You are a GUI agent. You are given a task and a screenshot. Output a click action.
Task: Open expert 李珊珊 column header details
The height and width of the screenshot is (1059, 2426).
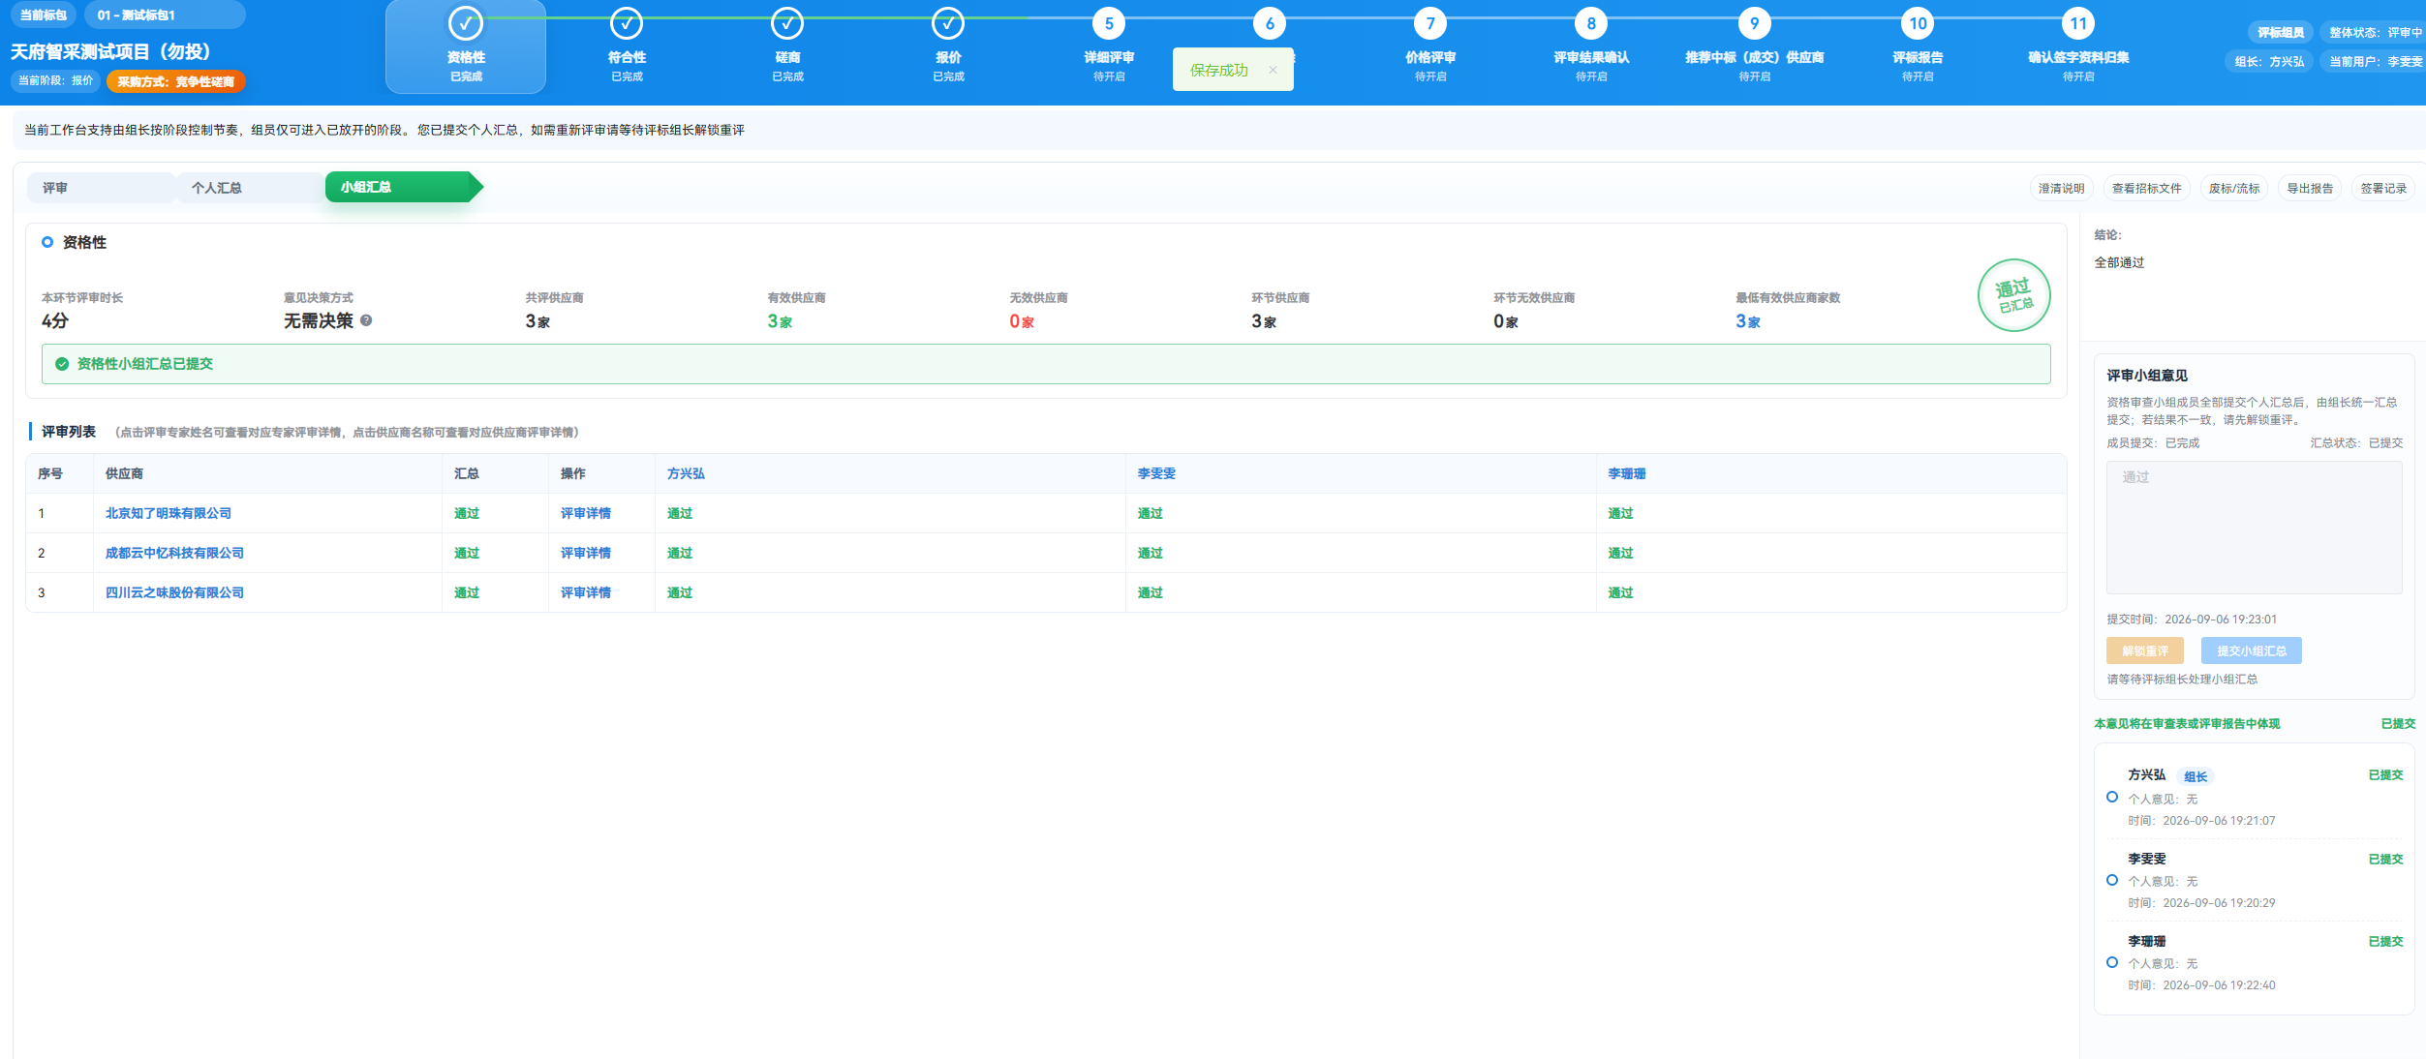1627,474
